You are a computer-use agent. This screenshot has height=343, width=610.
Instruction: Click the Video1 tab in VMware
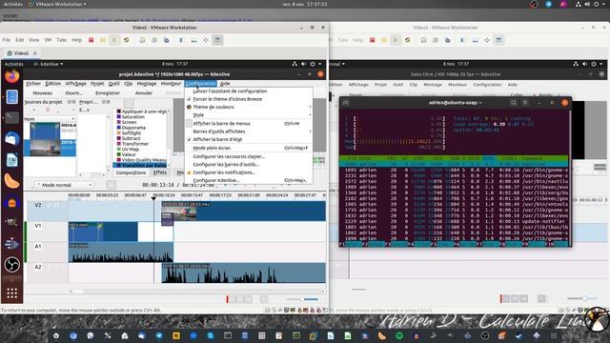tap(21, 53)
